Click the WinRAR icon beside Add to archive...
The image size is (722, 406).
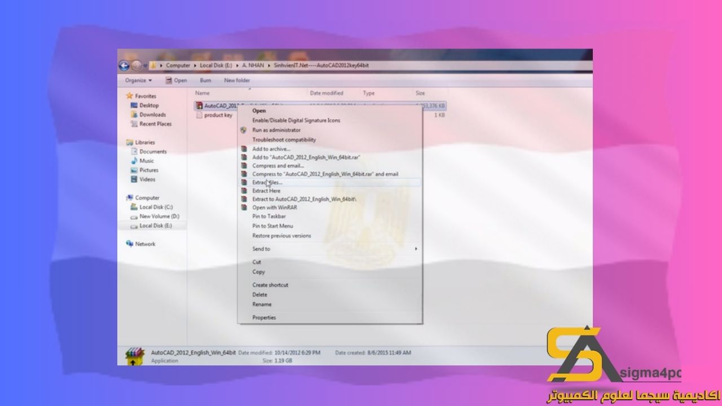tap(244, 149)
